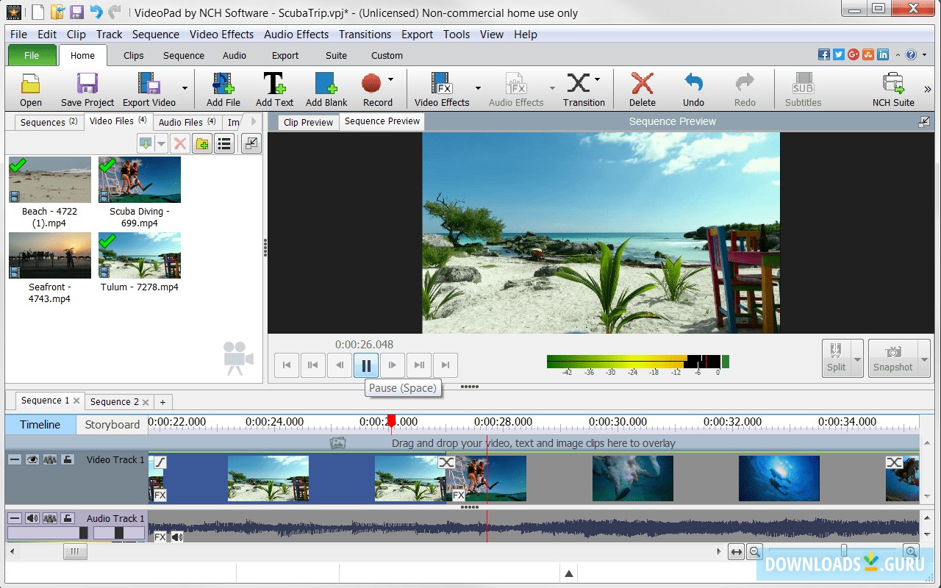Screen dimensions: 941x588
Task: Mute Audio Track 1 speaker icon
Action: click(x=32, y=517)
